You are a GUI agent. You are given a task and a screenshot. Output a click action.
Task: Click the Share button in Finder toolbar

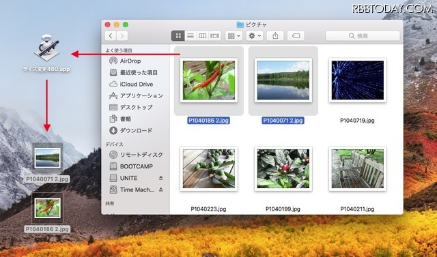(x=275, y=36)
